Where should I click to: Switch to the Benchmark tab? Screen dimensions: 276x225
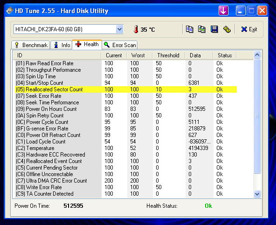point(31,45)
